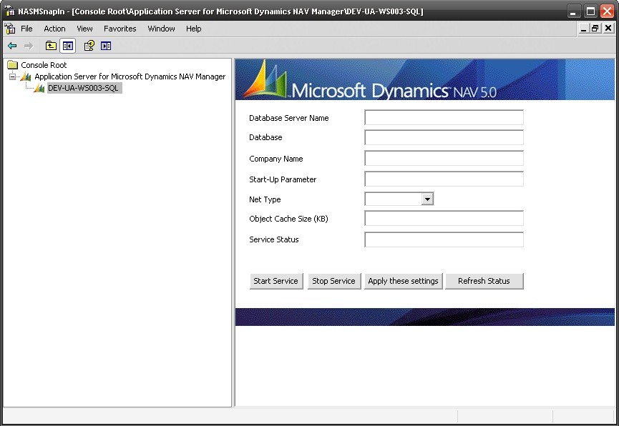Focus the Start-Up Parameter field
Image resolution: width=619 pixels, height=426 pixels.
coord(444,179)
